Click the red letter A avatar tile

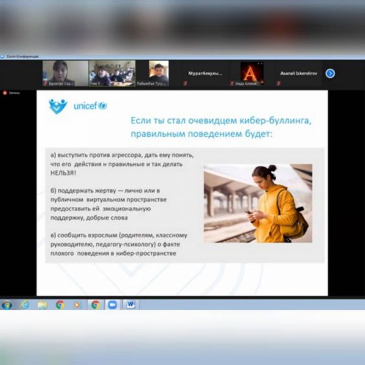[252, 73]
